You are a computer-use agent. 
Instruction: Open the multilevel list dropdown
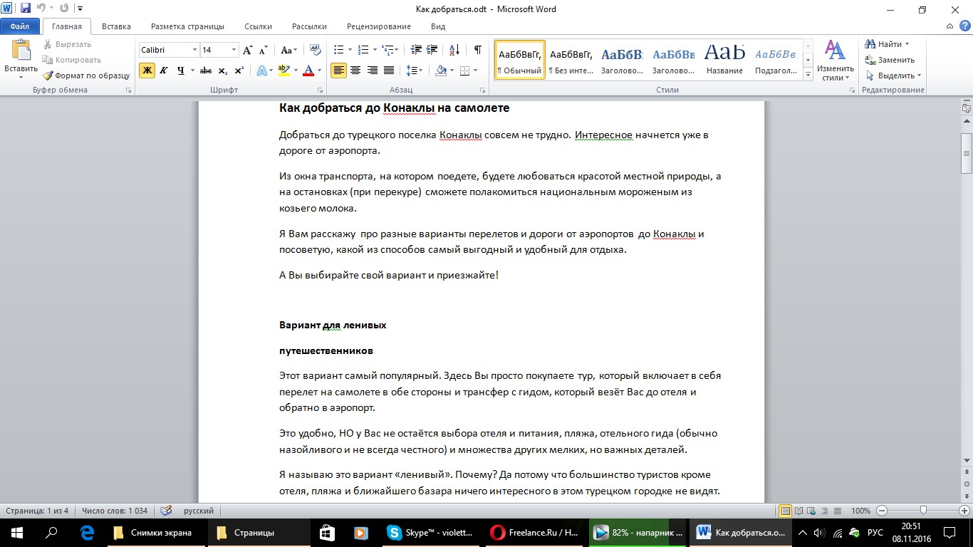pyautogui.click(x=389, y=50)
